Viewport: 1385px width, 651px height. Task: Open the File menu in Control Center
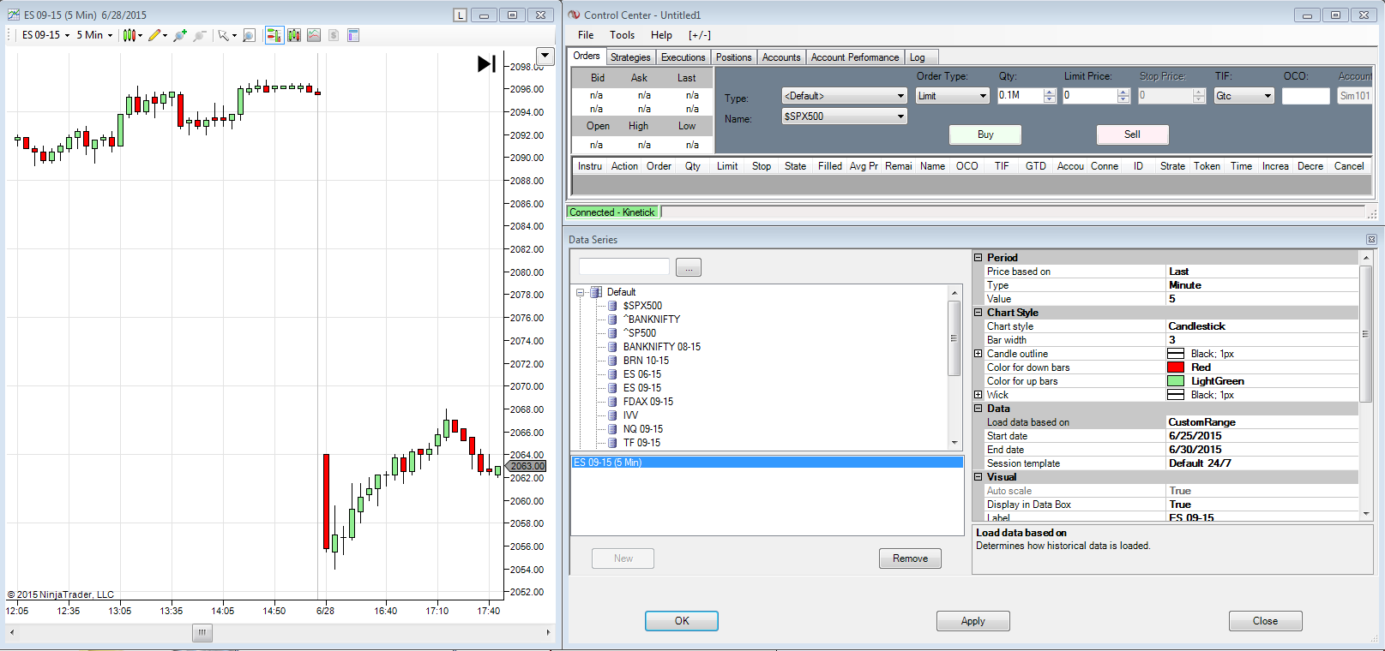click(586, 35)
